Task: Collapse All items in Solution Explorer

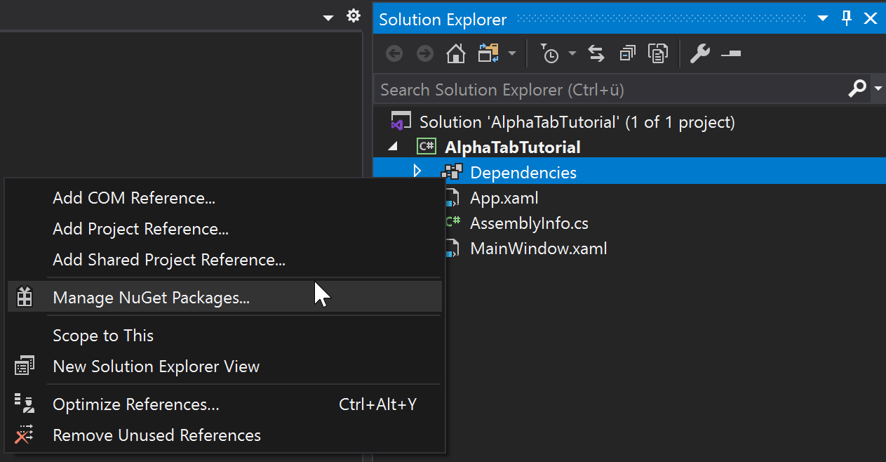Action: click(627, 54)
